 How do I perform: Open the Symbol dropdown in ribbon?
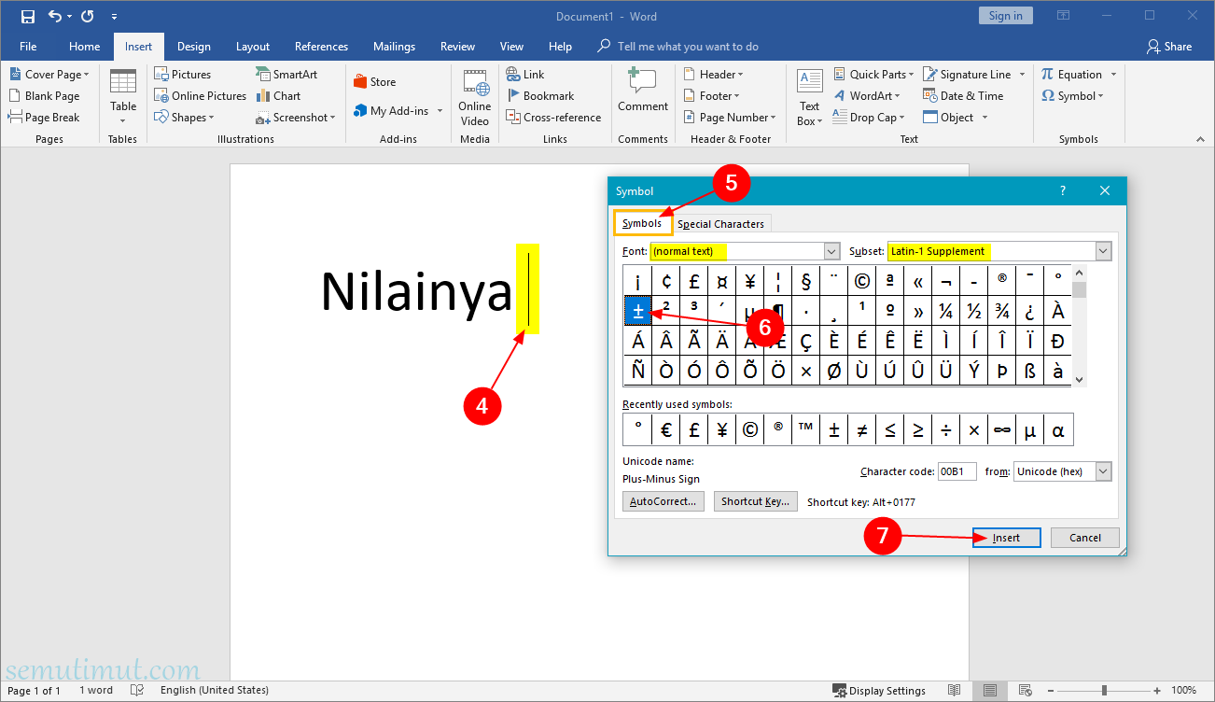click(x=1101, y=96)
